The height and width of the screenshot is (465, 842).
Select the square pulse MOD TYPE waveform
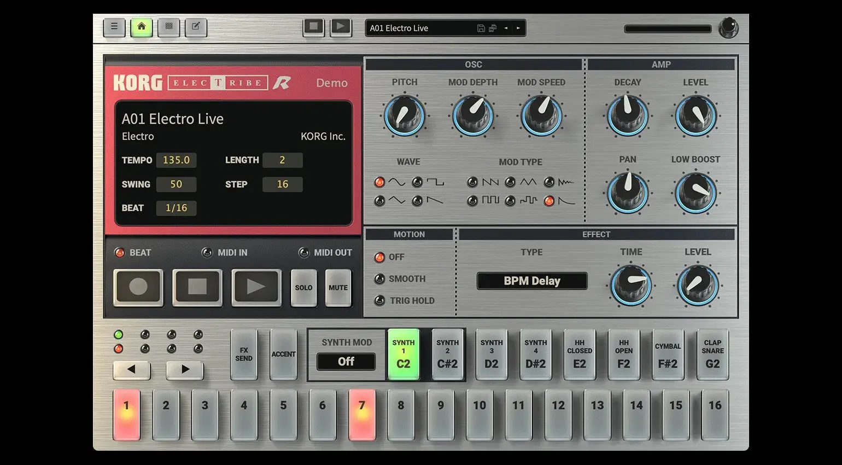click(472, 201)
